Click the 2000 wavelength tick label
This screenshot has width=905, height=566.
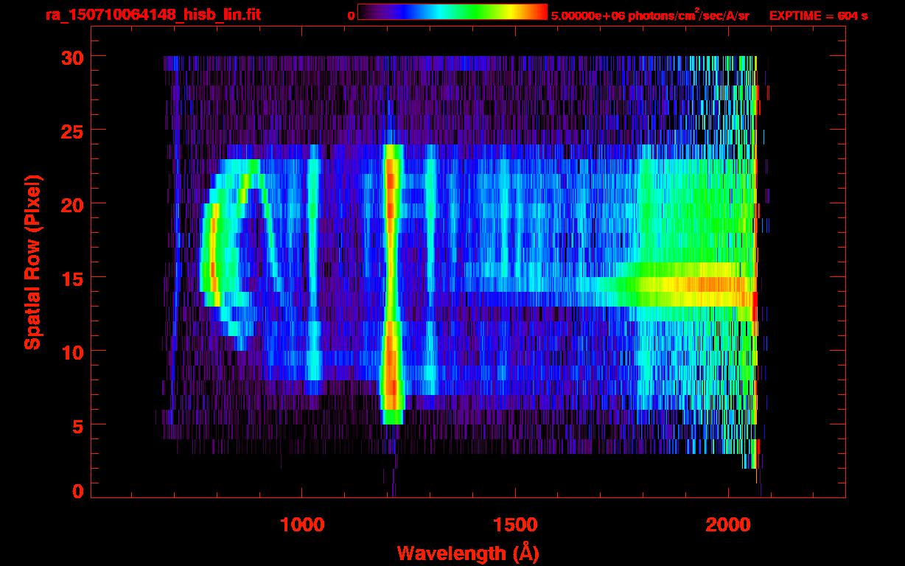click(x=727, y=525)
